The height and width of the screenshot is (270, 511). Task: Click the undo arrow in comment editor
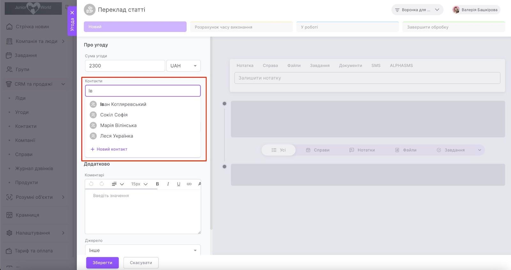(91, 184)
